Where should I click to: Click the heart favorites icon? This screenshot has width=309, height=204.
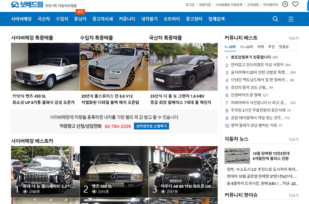coord(295,4)
